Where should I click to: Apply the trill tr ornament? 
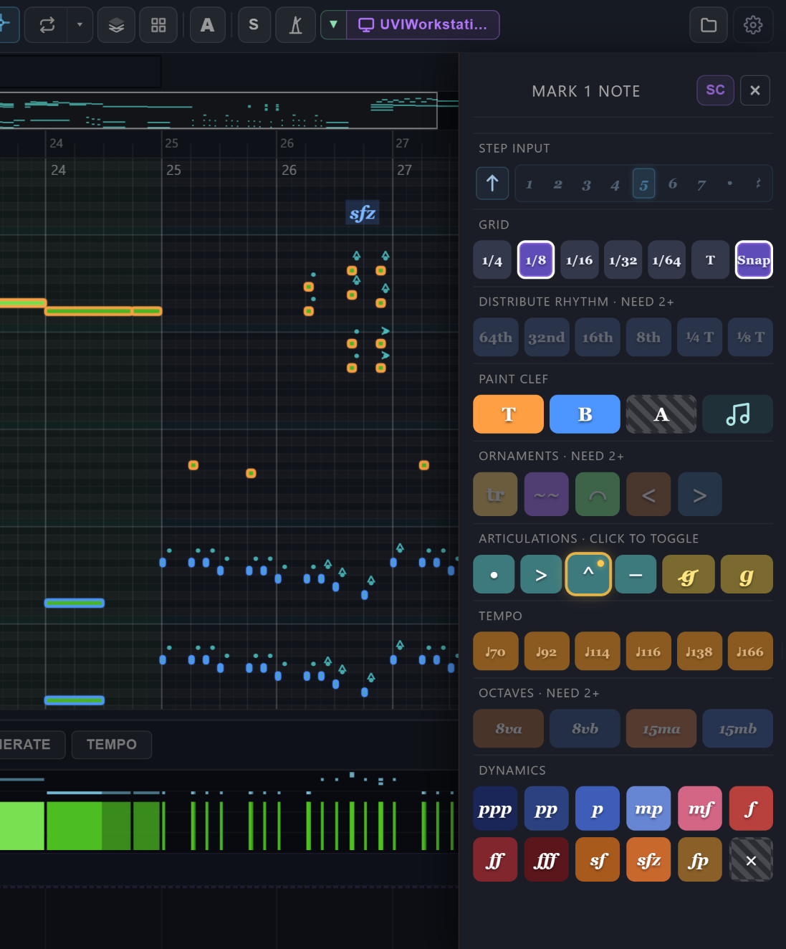click(x=495, y=495)
